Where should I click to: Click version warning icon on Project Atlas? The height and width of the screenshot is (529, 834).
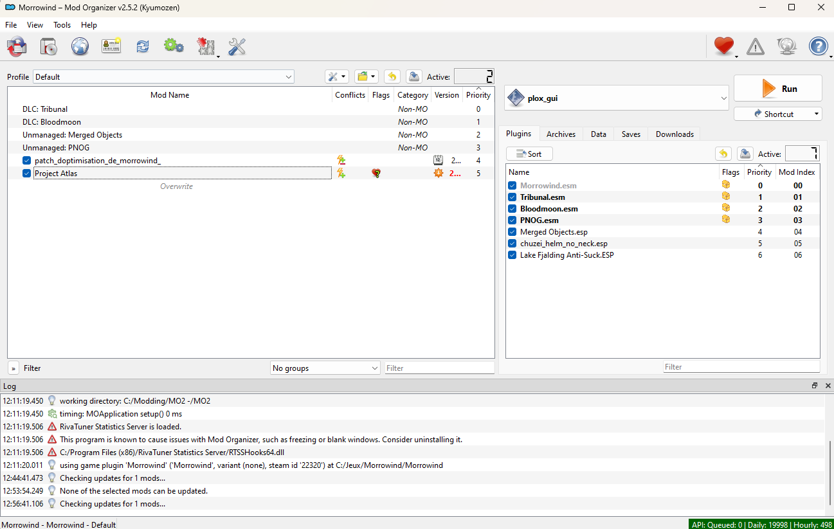pos(439,173)
